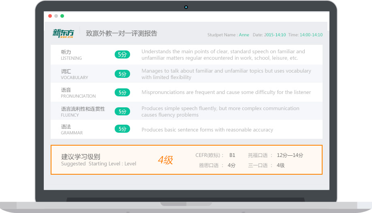This screenshot has width=372, height=213.
Task: Select the 听力 LISTENING row label
Action: tap(71, 55)
